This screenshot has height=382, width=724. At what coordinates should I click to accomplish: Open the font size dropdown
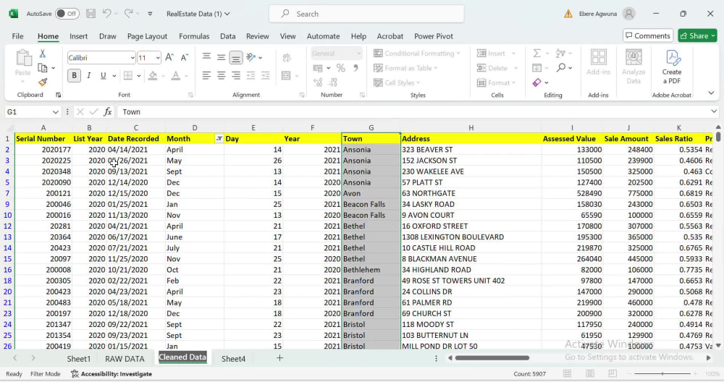(x=157, y=58)
